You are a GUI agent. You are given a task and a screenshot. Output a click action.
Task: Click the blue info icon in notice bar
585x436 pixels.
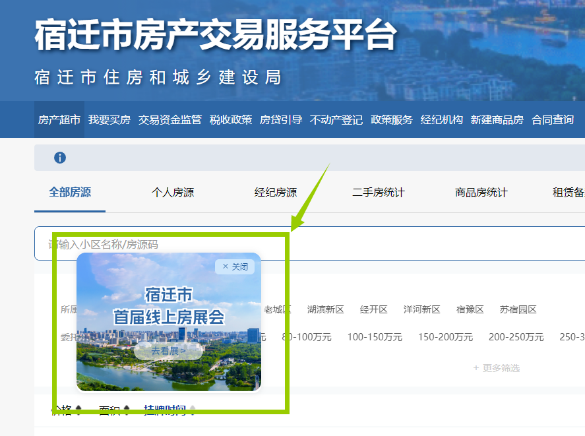pyautogui.click(x=60, y=158)
